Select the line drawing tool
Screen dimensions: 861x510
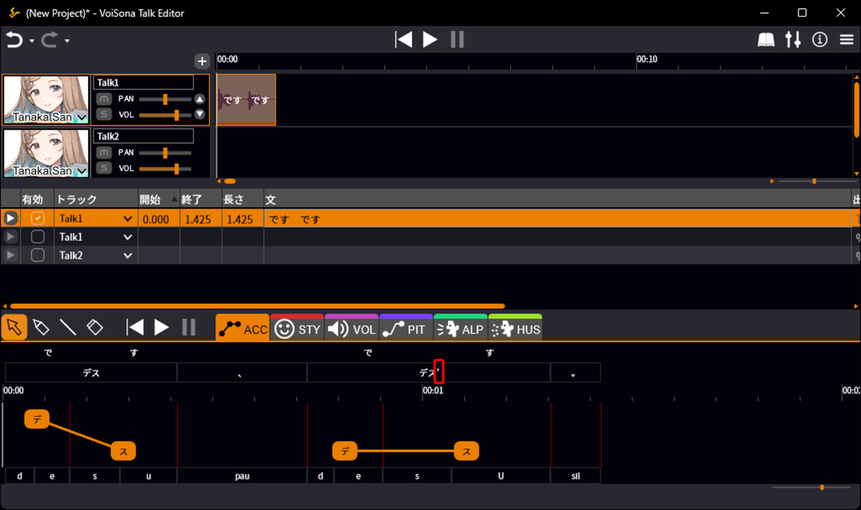tap(68, 327)
